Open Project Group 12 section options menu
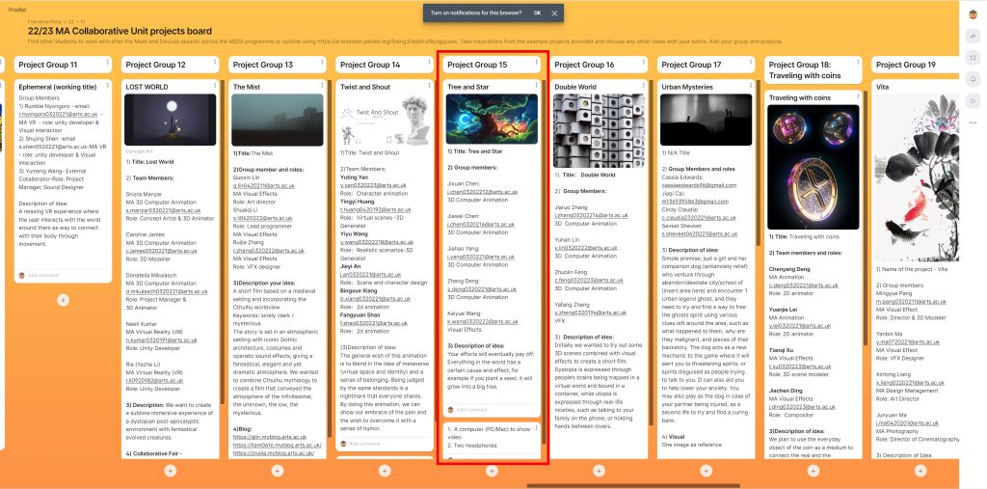 point(215,63)
